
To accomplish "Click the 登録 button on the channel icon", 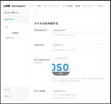I will [61, 74].
